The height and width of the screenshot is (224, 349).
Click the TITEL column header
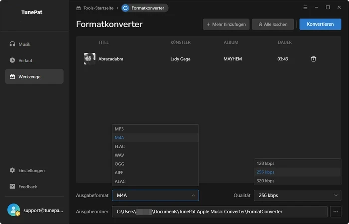[104, 42]
